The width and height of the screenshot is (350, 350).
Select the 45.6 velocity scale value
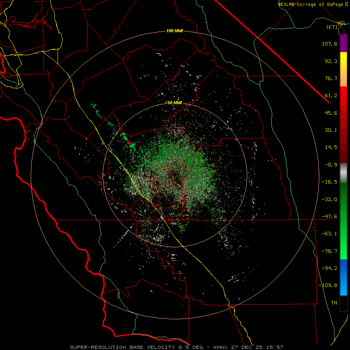click(331, 113)
